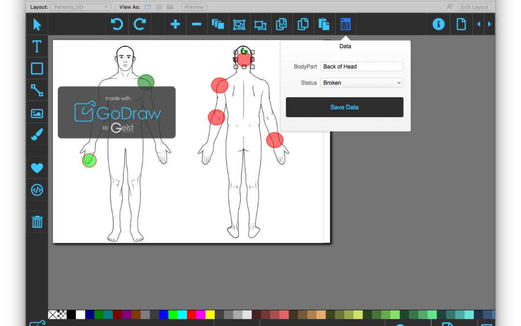Open the insert image tool
This screenshot has width=521, height=326.
click(x=37, y=113)
